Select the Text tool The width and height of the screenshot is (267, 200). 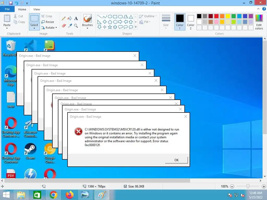76,18
